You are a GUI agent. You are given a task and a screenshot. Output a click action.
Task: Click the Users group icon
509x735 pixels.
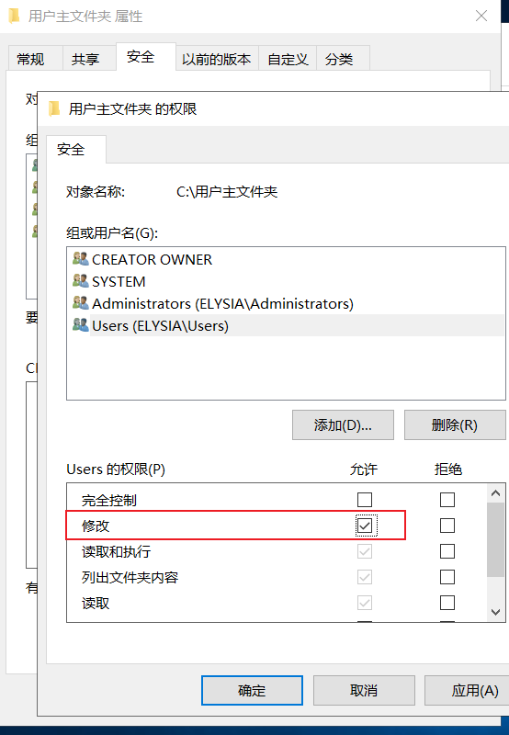(81, 325)
